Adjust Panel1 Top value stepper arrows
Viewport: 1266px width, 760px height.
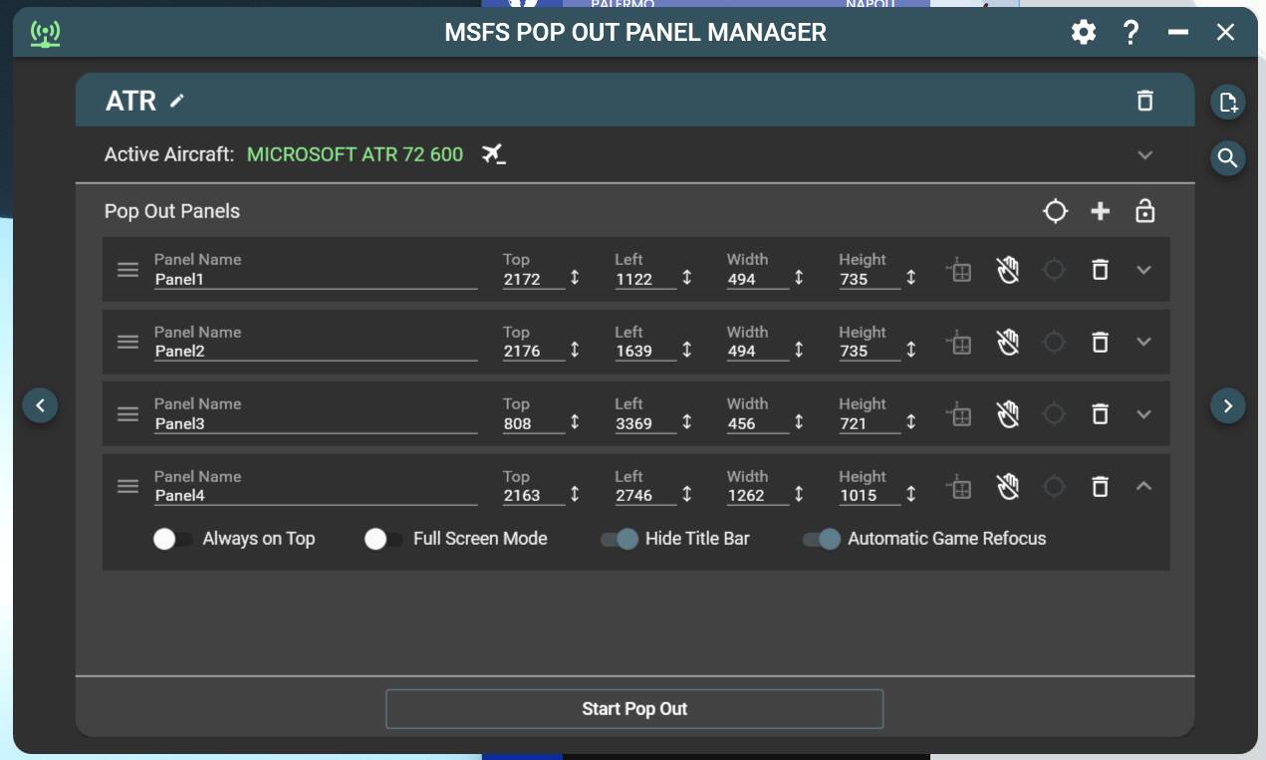coord(575,278)
